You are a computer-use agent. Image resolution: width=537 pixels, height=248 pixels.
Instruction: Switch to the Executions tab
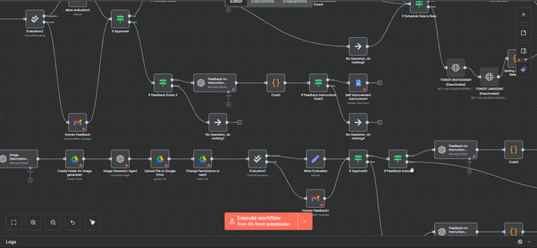[x=262, y=2]
